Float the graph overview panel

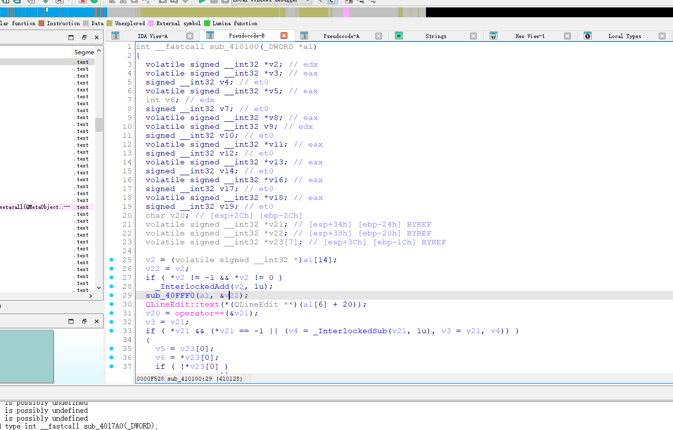tap(84, 321)
